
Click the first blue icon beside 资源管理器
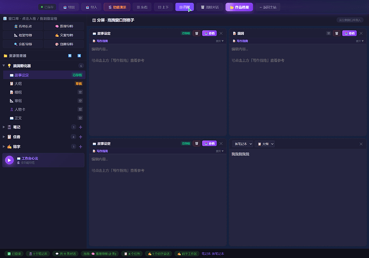pos(70,56)
